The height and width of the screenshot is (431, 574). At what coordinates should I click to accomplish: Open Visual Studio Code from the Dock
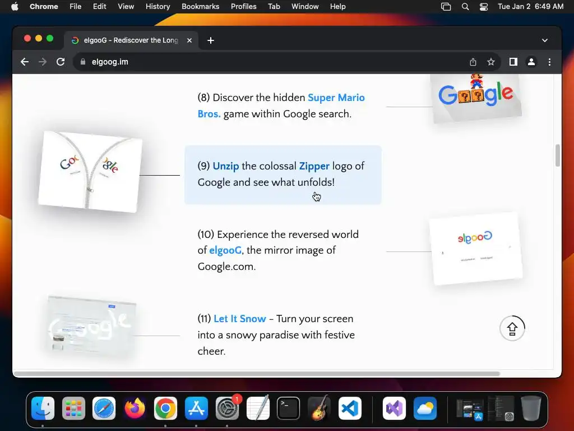click(350, 409)
